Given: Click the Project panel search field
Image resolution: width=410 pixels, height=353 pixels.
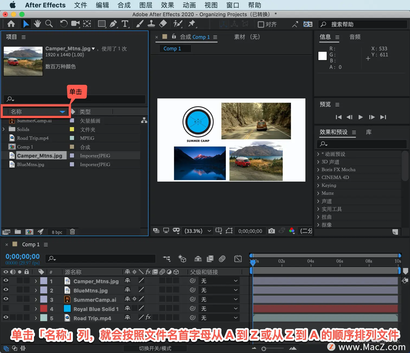Looking at the screenshot, I should (75, 99).
